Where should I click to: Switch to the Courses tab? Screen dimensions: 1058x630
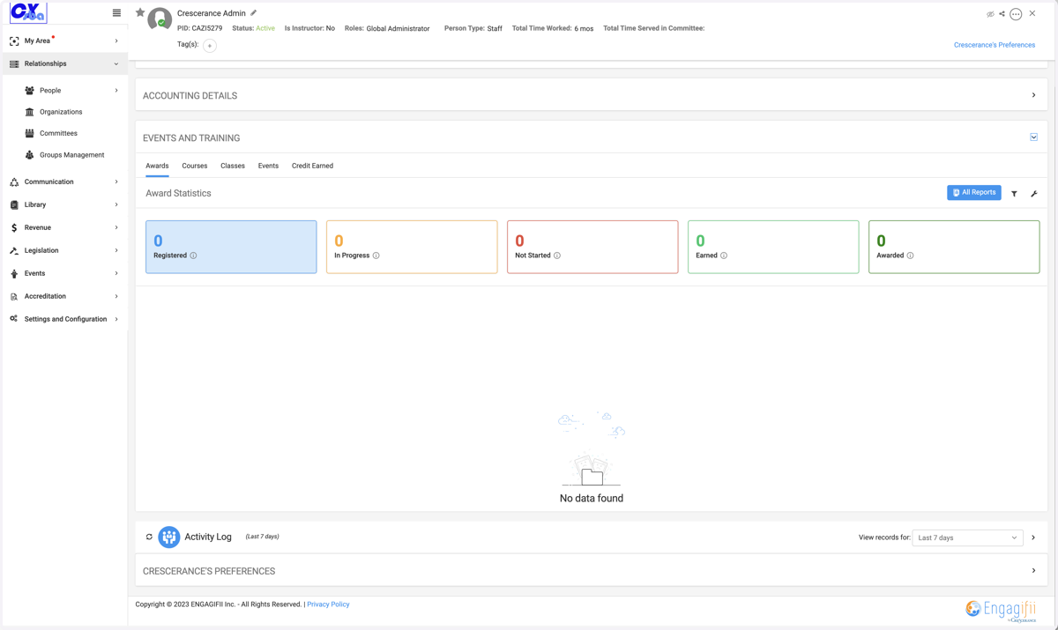tap(195, 166)
